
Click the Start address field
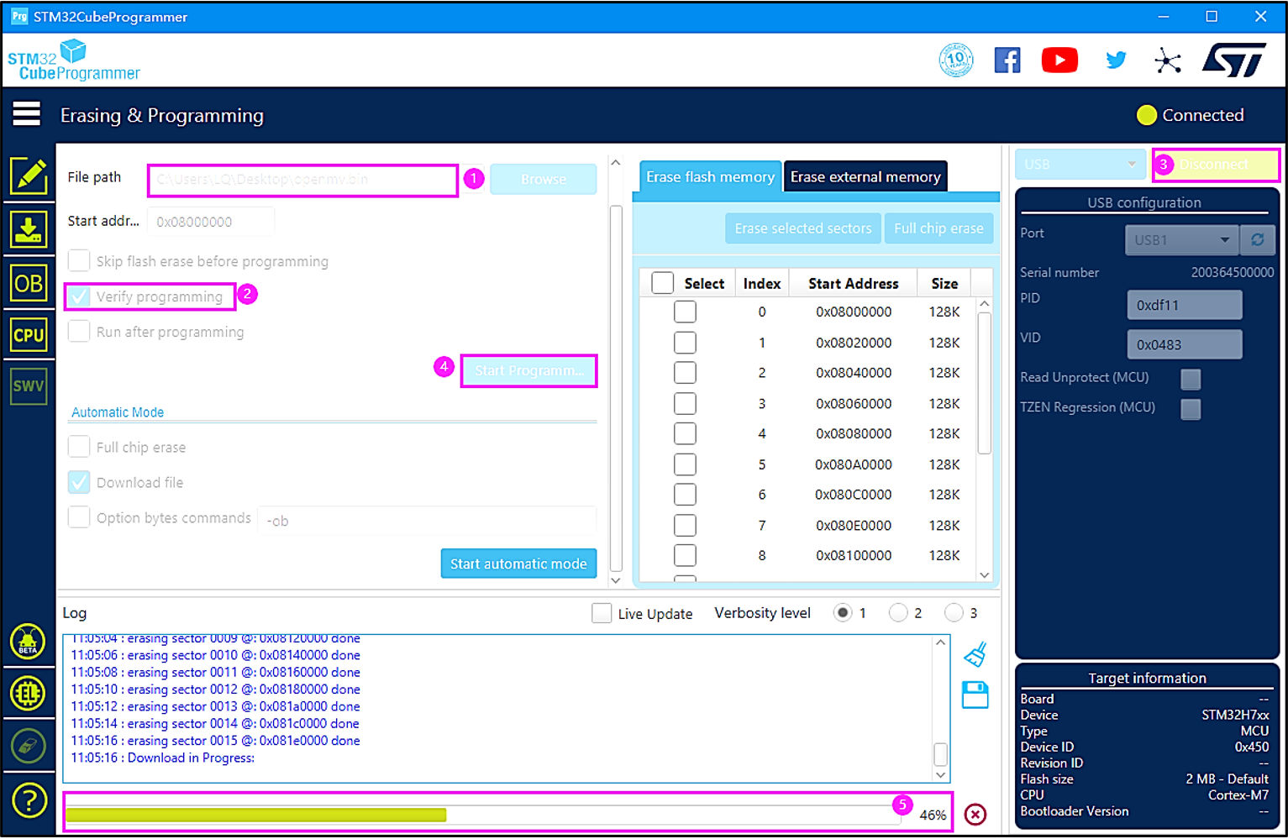211,222
